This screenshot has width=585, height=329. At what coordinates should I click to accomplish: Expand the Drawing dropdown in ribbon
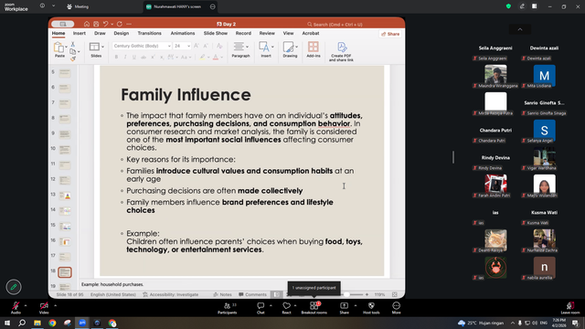coord(296,47)
